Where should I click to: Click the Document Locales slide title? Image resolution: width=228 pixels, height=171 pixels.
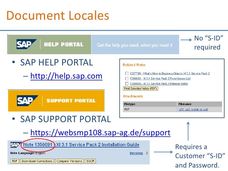58,15
